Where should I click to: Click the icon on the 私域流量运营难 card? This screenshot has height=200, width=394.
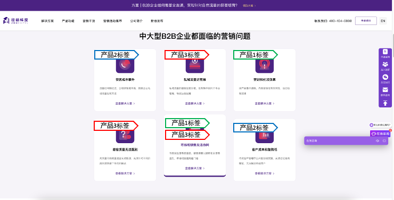pos(195,66)
